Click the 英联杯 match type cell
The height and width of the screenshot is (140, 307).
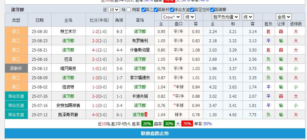point(16,69)
